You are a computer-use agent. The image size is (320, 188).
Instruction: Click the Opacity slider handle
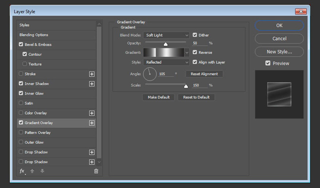pyautogui.click(x=165, y=44)
